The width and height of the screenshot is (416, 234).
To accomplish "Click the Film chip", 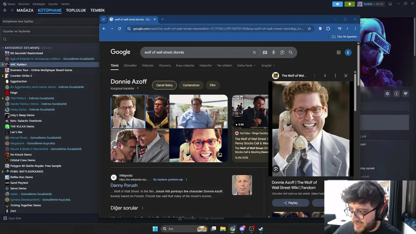I will point(213,85).
